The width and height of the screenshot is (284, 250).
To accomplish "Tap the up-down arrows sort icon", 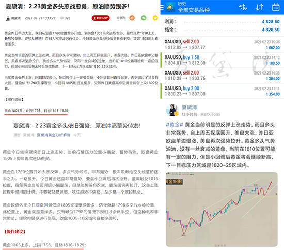I will [259, 7].
